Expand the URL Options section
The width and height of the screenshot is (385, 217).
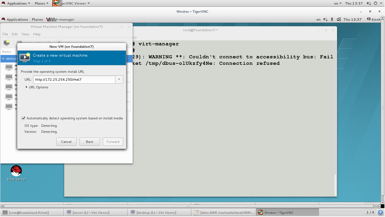27,87
